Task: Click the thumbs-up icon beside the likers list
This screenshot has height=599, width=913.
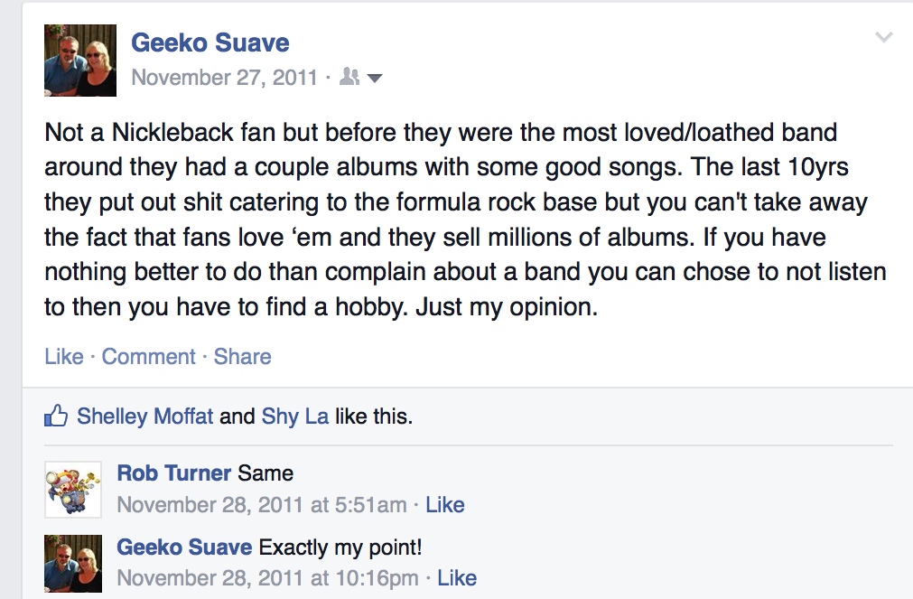Action: 56,416
